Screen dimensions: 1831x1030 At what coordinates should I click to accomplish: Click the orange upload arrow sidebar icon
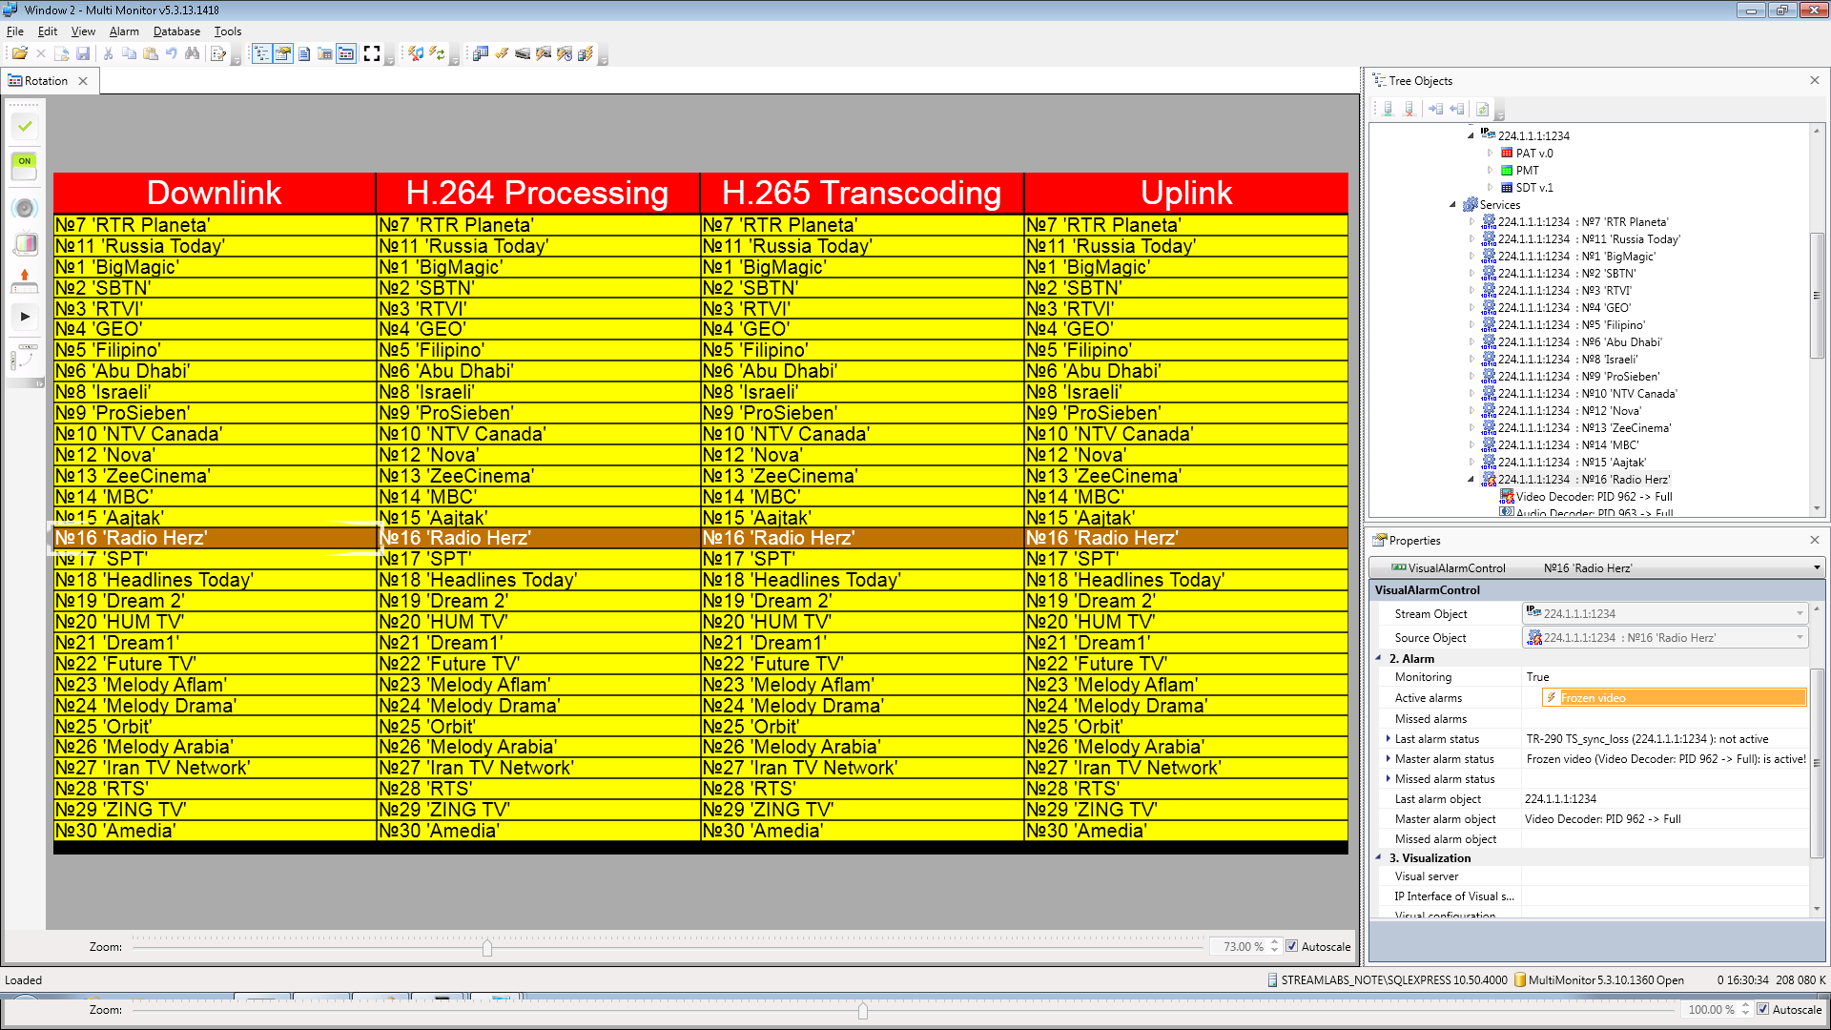point(25,280)
